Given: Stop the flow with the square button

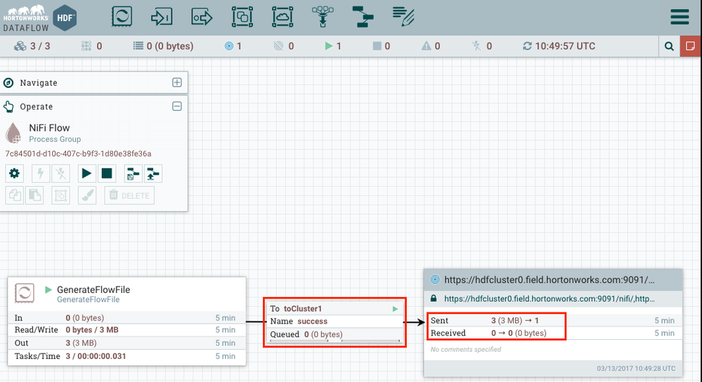Looking at the screenshot, I should (x=107, y=173).
